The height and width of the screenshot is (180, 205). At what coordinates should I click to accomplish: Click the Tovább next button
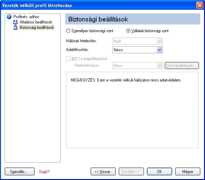pyautogui.click(x=131, y=172)
